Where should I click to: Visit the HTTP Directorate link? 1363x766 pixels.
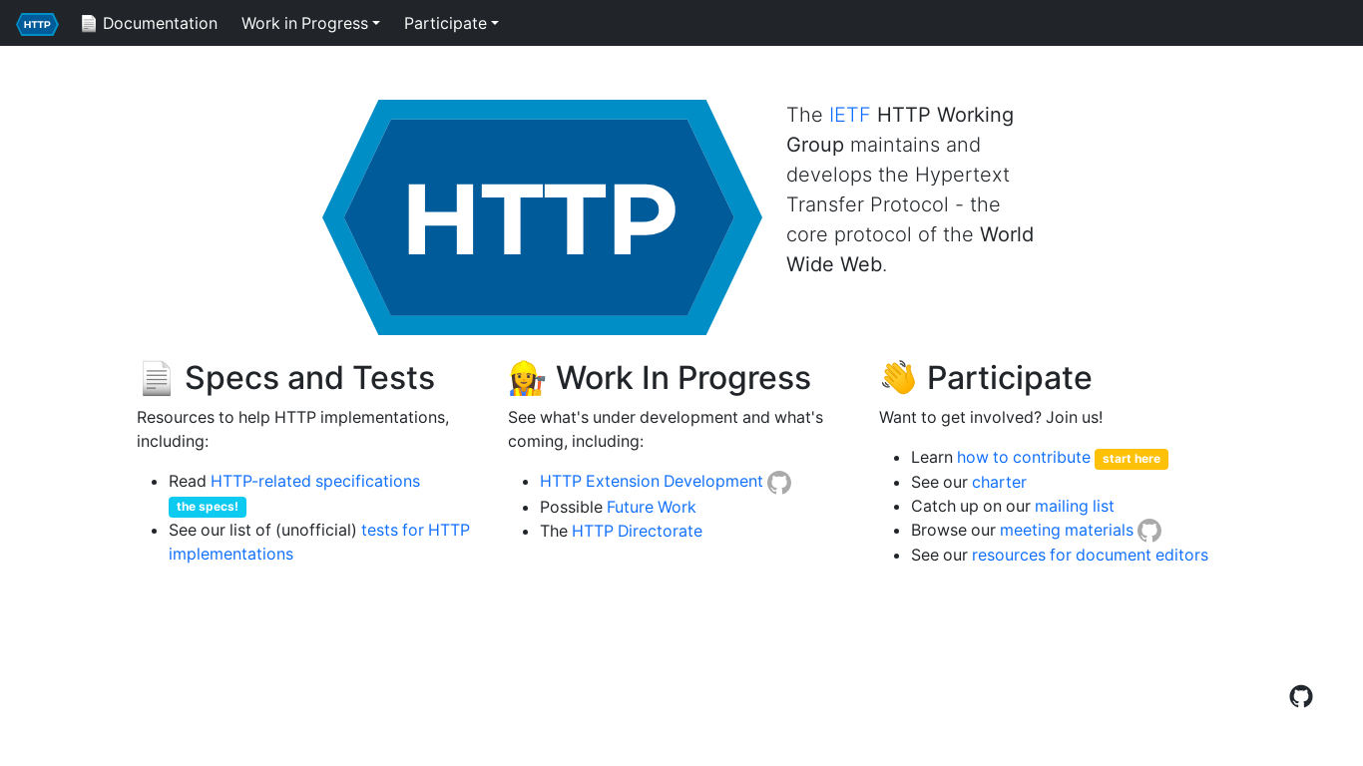click(637, 531)
